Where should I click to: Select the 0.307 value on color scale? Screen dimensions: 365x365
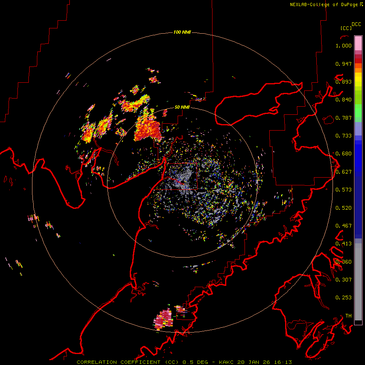click(344, 280)
